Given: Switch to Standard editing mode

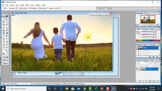Looking at the screenshot, I should pos(4,57).
